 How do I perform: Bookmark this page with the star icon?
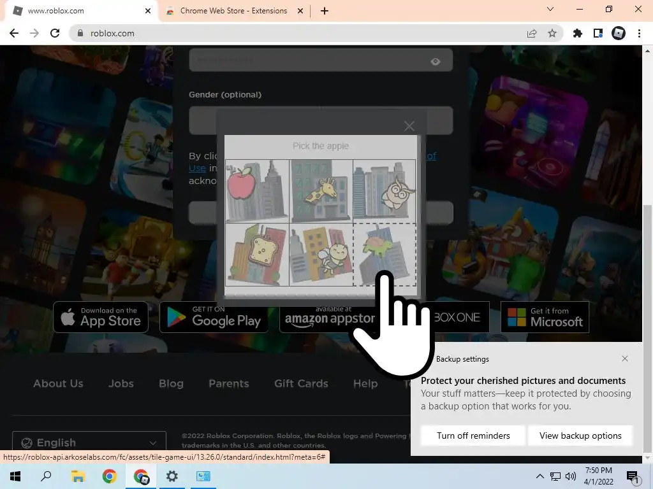pyautogui.click(x=552, y=33)
